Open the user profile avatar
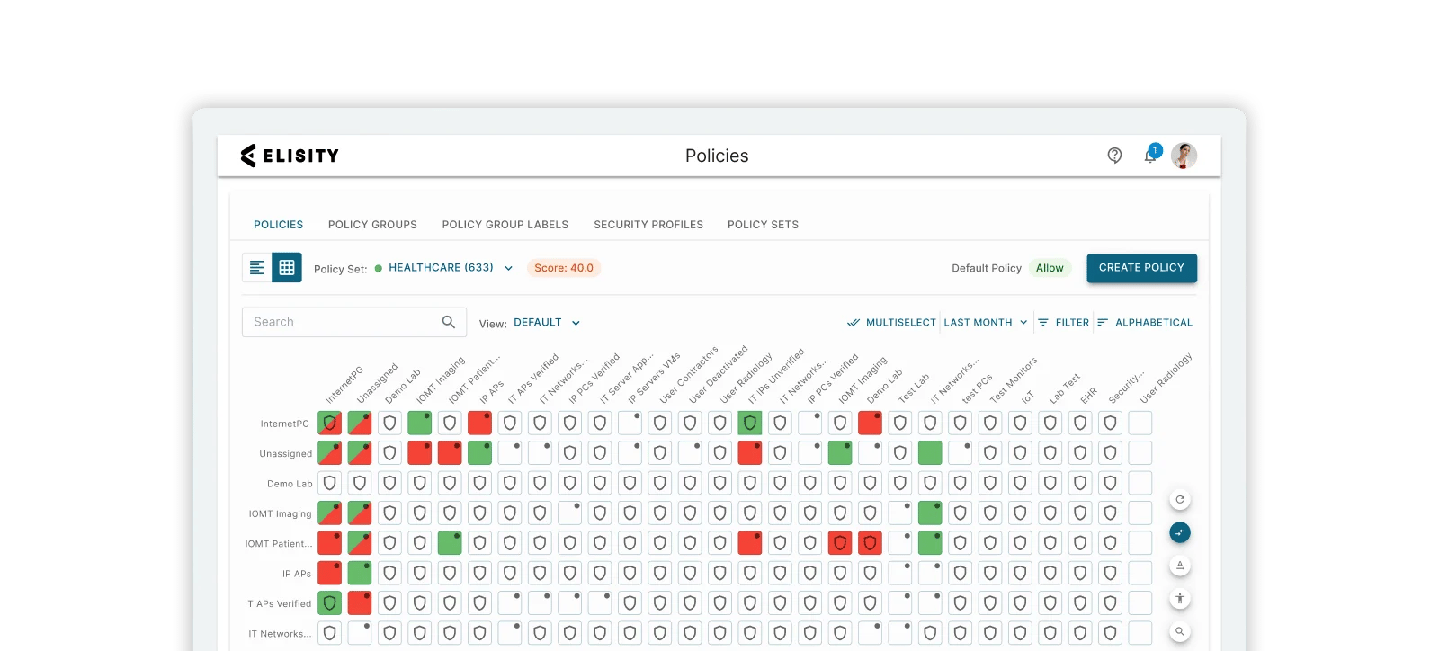This screenshot has width=1439, height=651. (1184, 156)
